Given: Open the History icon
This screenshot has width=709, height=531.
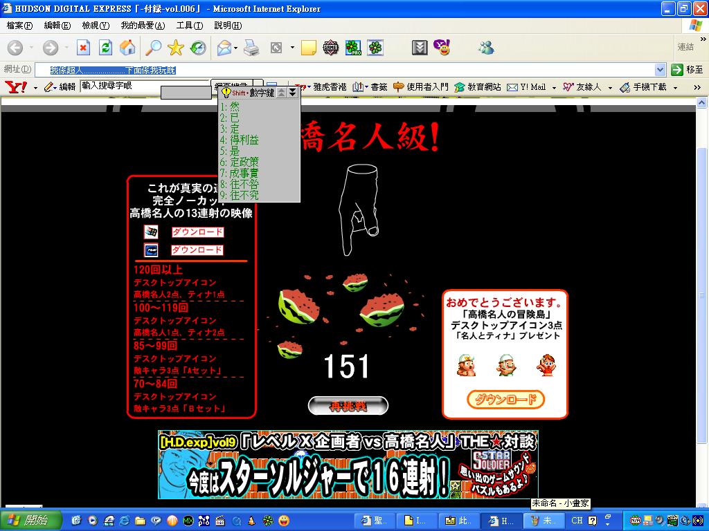Looking at the screenshot, I should point(197,48).
